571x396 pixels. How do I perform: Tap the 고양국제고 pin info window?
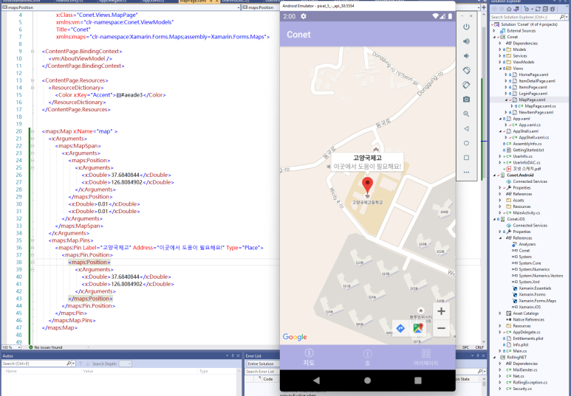(x=367, y=162)
